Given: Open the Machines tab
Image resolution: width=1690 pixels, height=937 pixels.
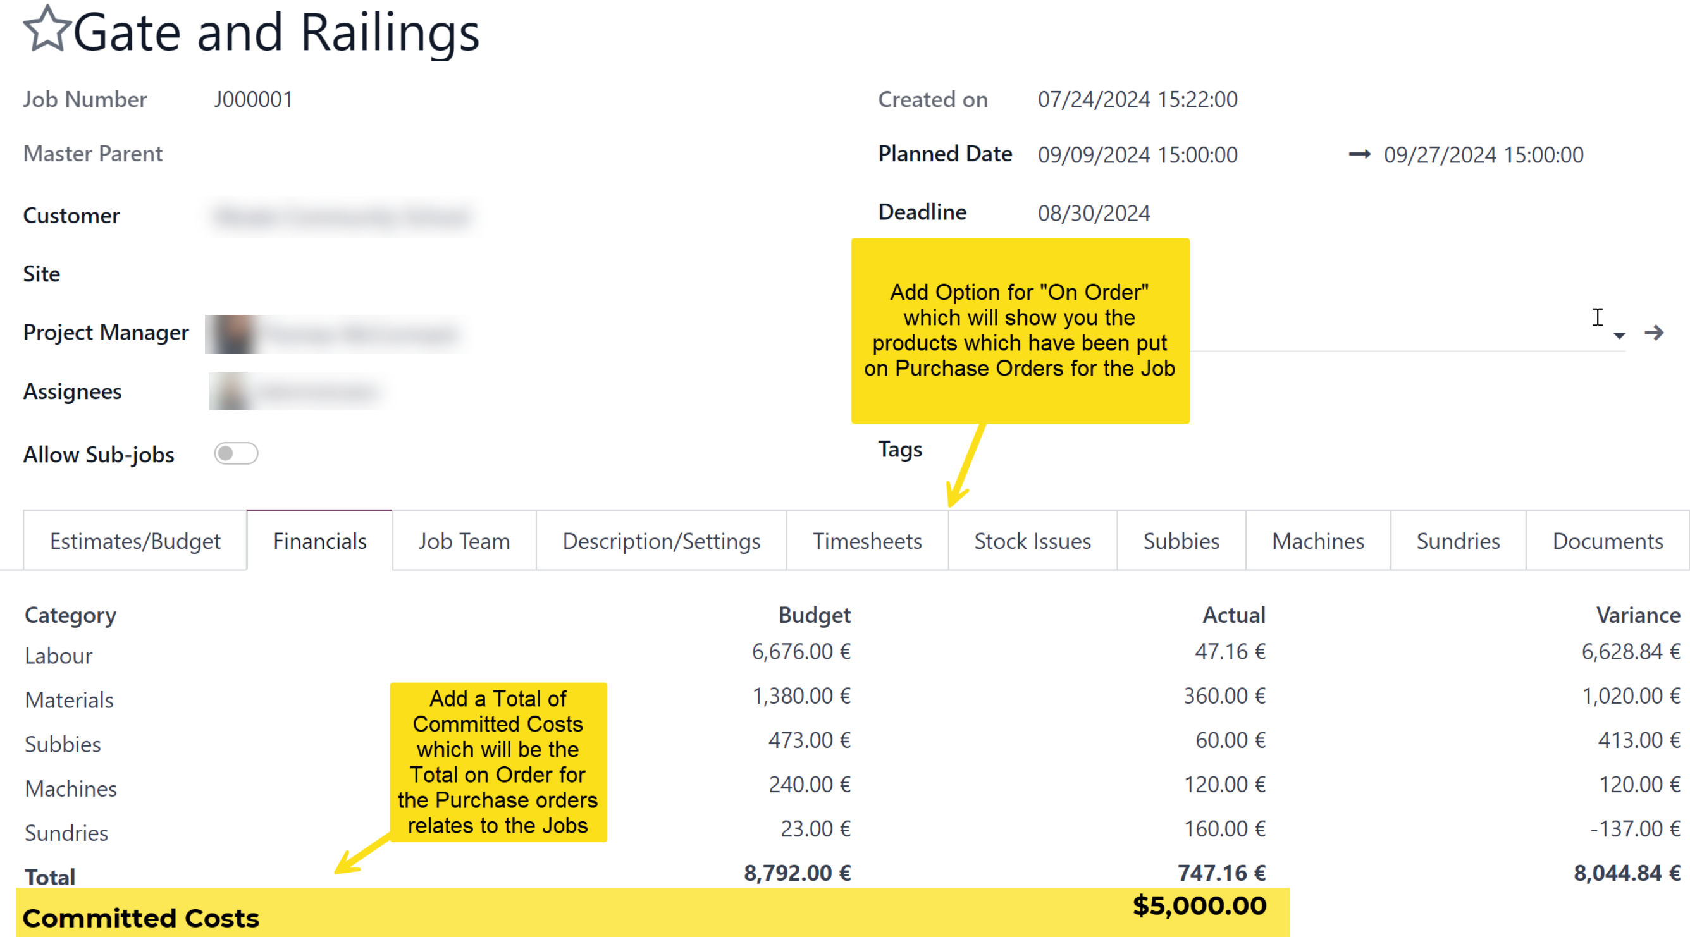Looking at the screenshot, I should [x=1317, y=541].
